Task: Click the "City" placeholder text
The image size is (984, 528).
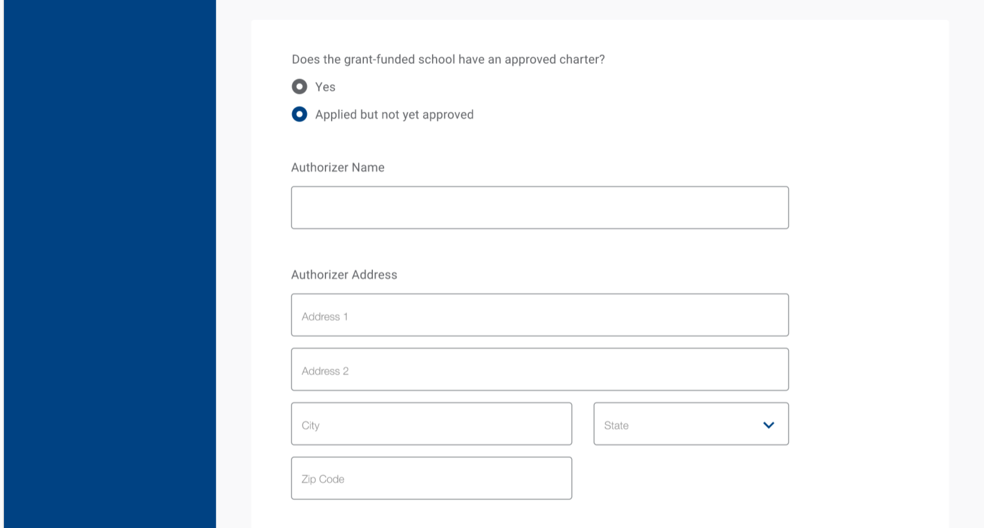Action: coord(310,425)
